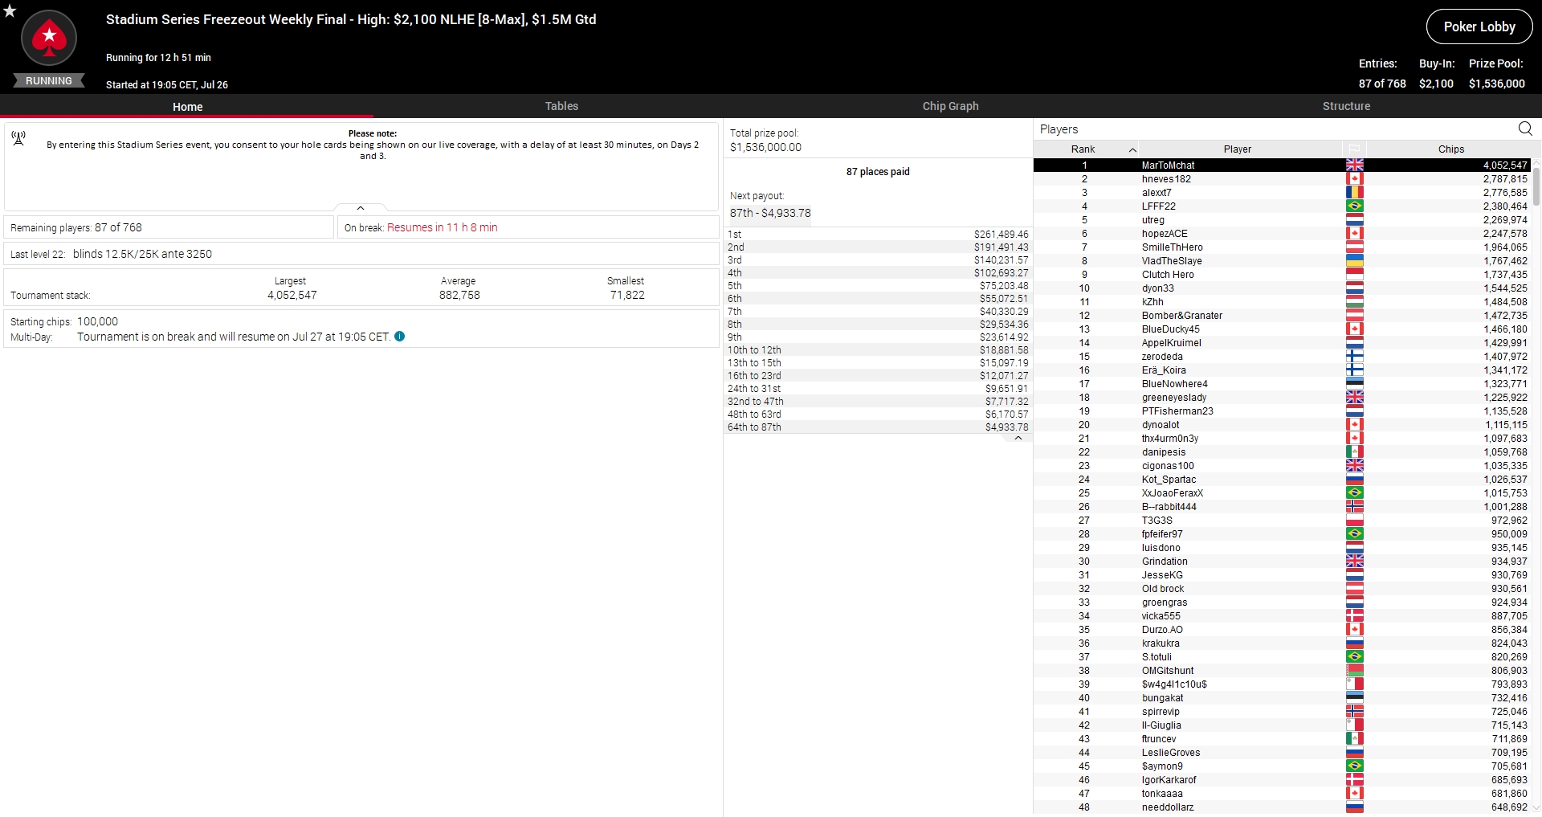Open the player search magnifier
Viewport: 1542px width, 817px height.
coord(1525,129)
